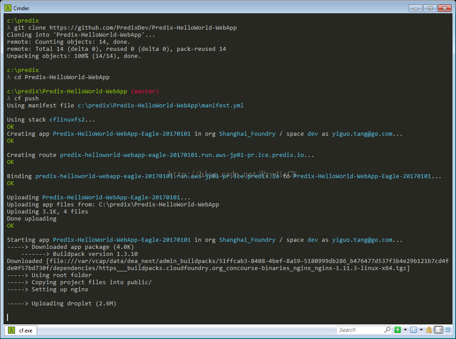Image resolution: width=456 pixels, height=339 pixels.
Task: Click yiguo.tang@ge.com in Starting app line
Action: tap(362, 240)
